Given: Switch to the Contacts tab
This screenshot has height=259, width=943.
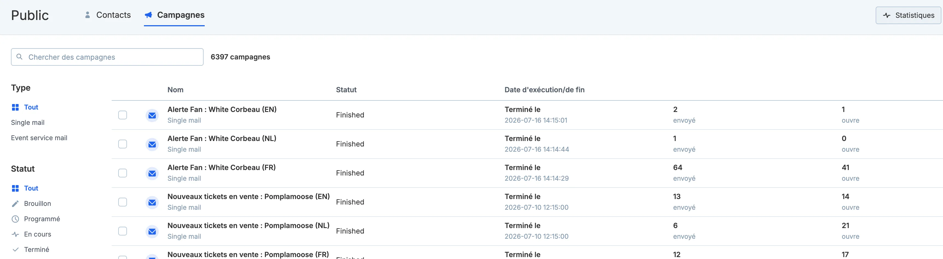Looking at the screenshot, I should click(x=108, y=15).
